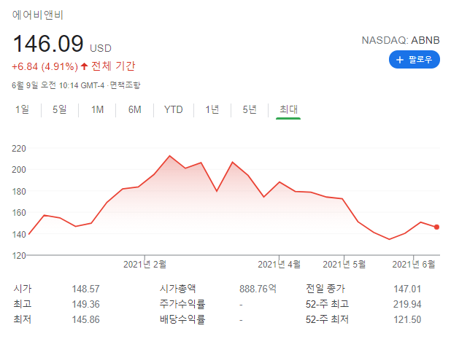Switch to the 1M range tab

click(97, 109)
